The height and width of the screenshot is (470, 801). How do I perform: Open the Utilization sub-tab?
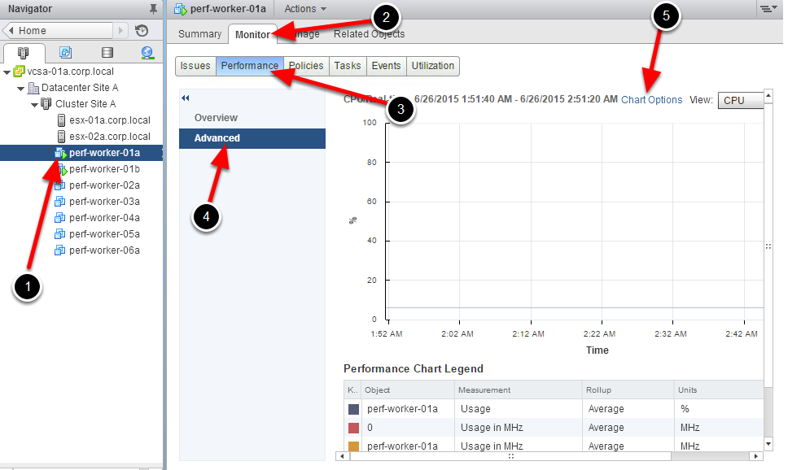pyautogui.click(x=432, y=66)
